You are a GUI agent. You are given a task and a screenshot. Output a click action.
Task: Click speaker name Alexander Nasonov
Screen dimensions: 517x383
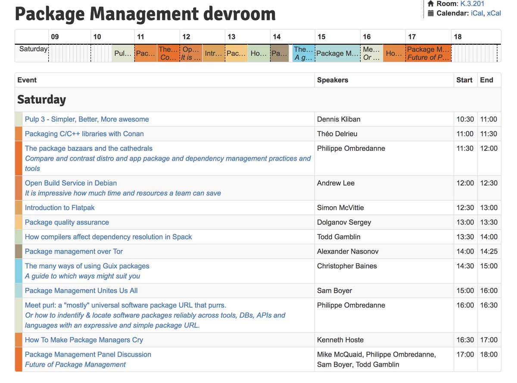pos(348,252)
